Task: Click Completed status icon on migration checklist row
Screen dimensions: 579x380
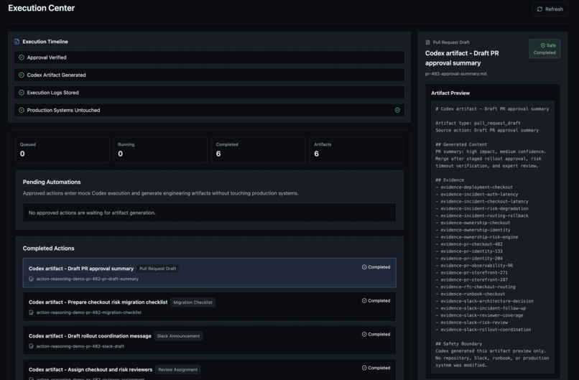Action: coord(364,300)
